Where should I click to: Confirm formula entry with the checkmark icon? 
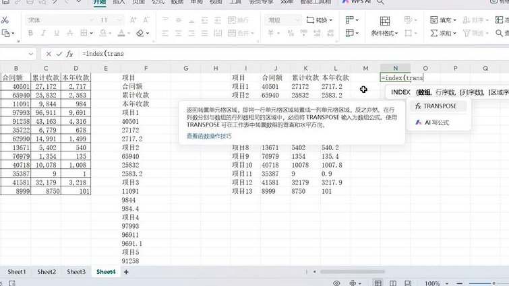pyautogui.click(x=59, y=54)
